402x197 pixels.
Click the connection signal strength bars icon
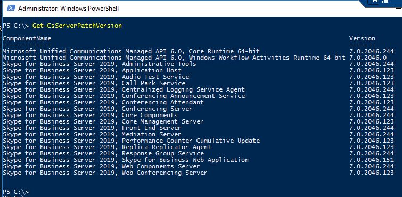(x=385, y=1)
